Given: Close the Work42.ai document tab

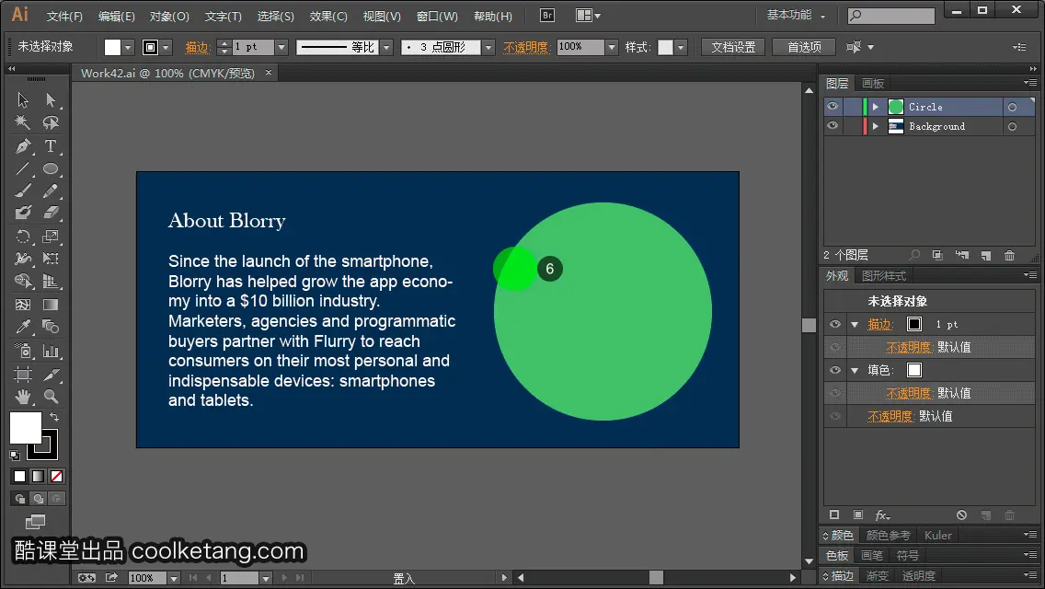Looking at the screenshot, I should [269, 73].
